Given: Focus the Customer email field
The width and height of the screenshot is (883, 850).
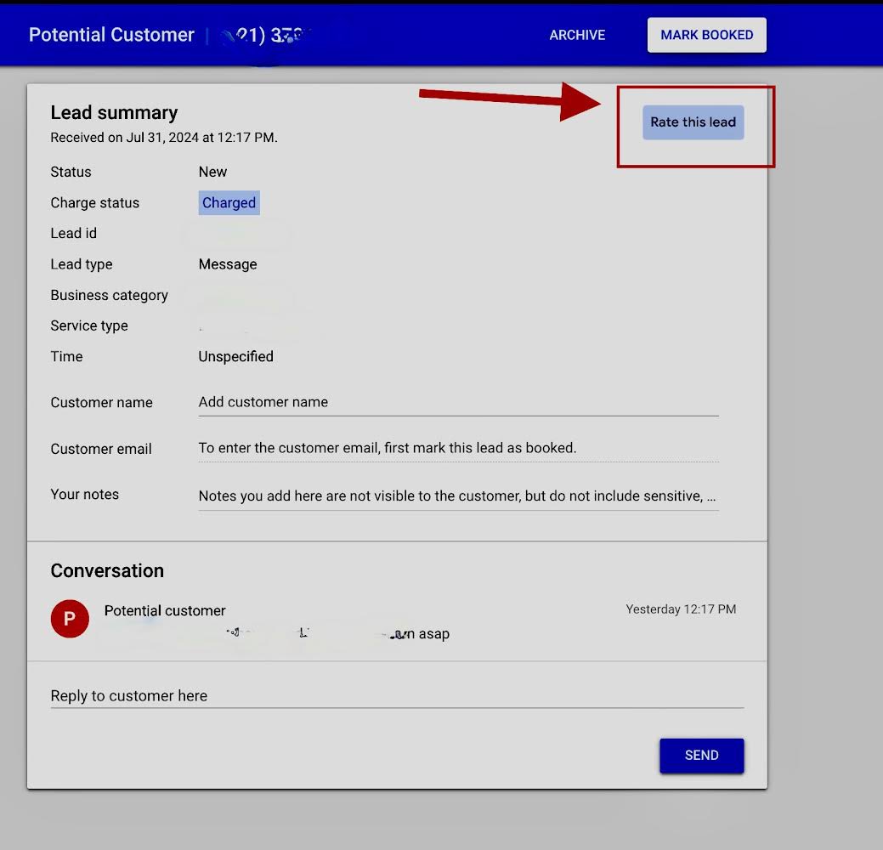Looking at the screenshot, I should 458,448.
